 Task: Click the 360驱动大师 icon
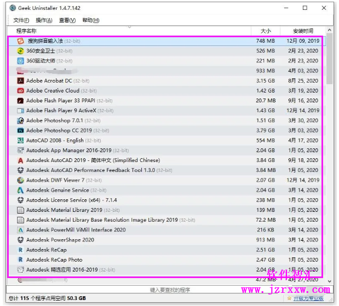point(20,61)
